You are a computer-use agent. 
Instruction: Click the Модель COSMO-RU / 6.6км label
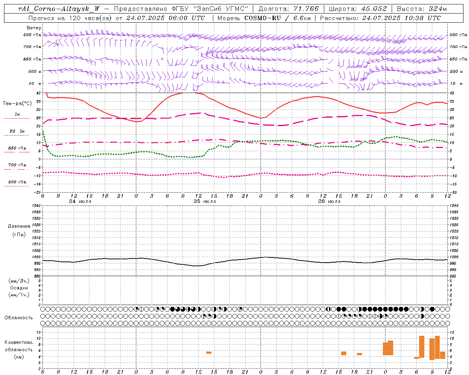264,18
